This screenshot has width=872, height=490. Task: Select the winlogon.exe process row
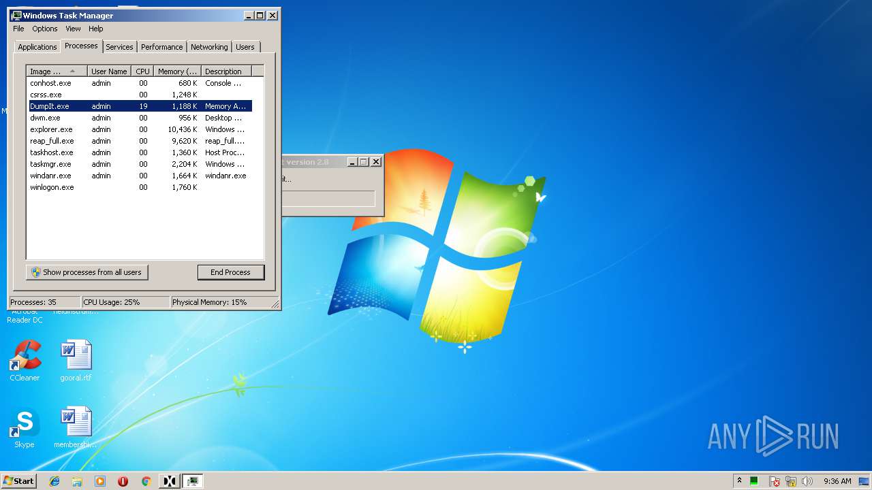point(140,187)
